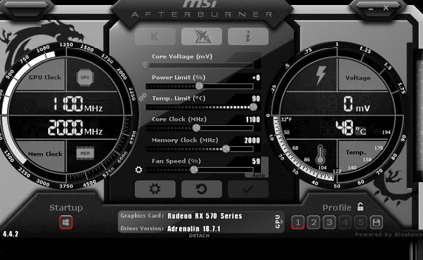The height and width of the screenshot is (260, 423).
Task: Close the Afterburner window
Action: coord(386,8)
